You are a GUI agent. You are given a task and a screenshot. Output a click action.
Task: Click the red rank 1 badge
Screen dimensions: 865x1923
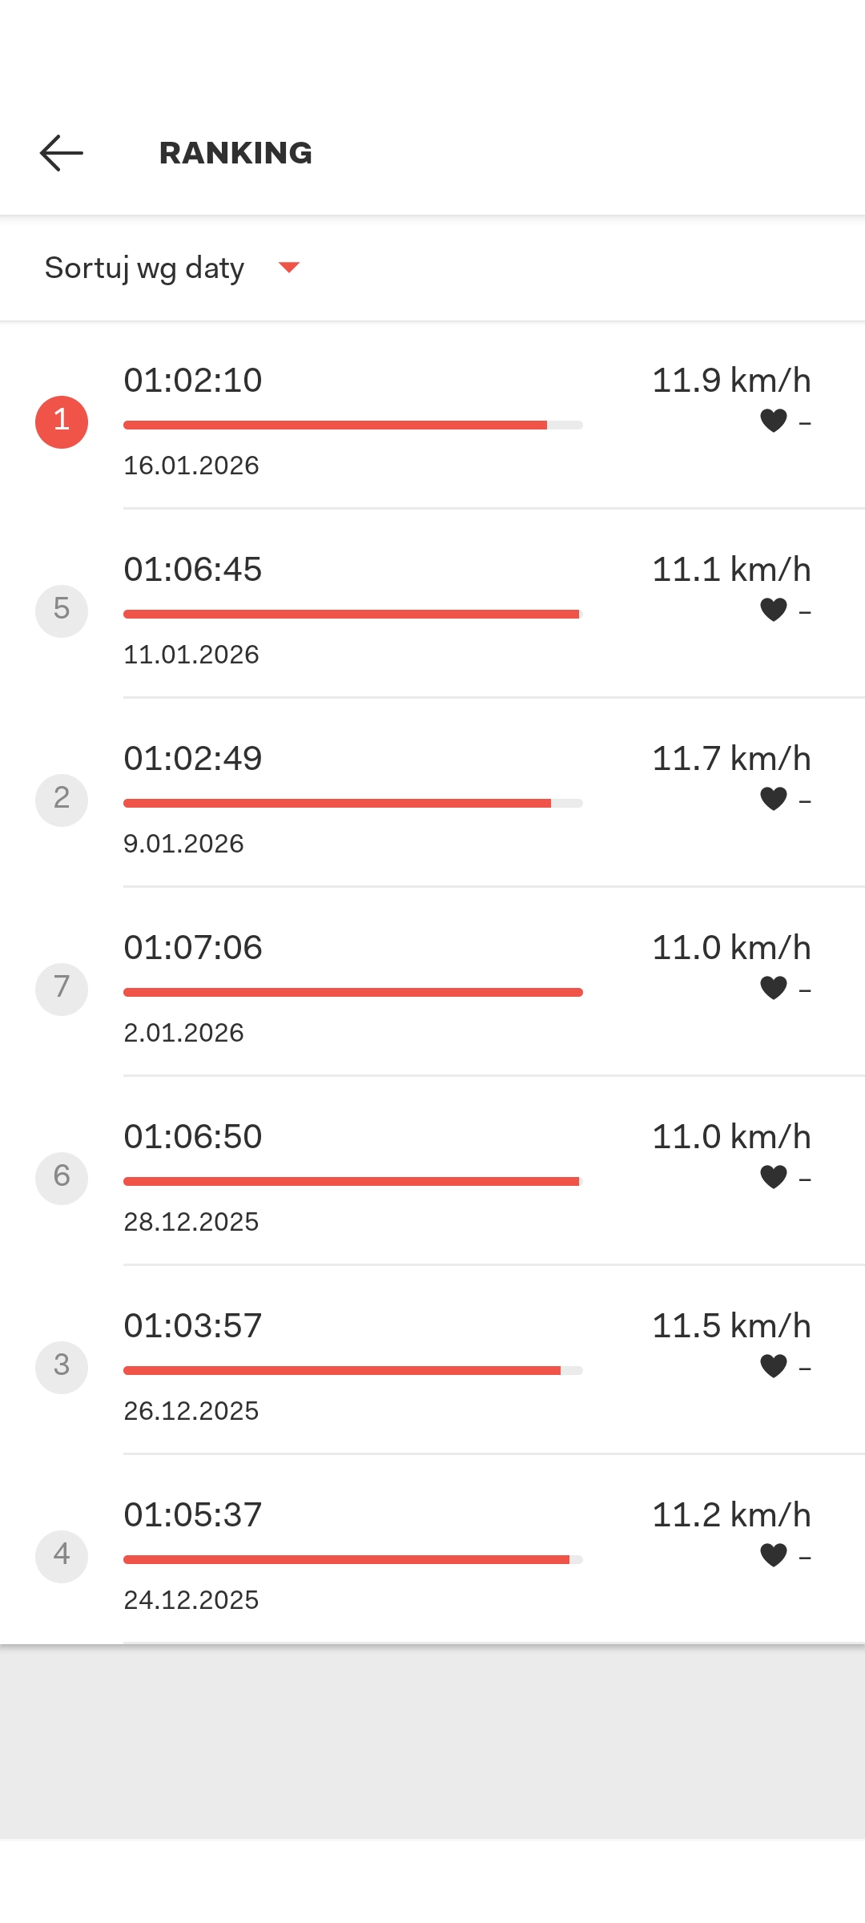(x=62, y=421)
